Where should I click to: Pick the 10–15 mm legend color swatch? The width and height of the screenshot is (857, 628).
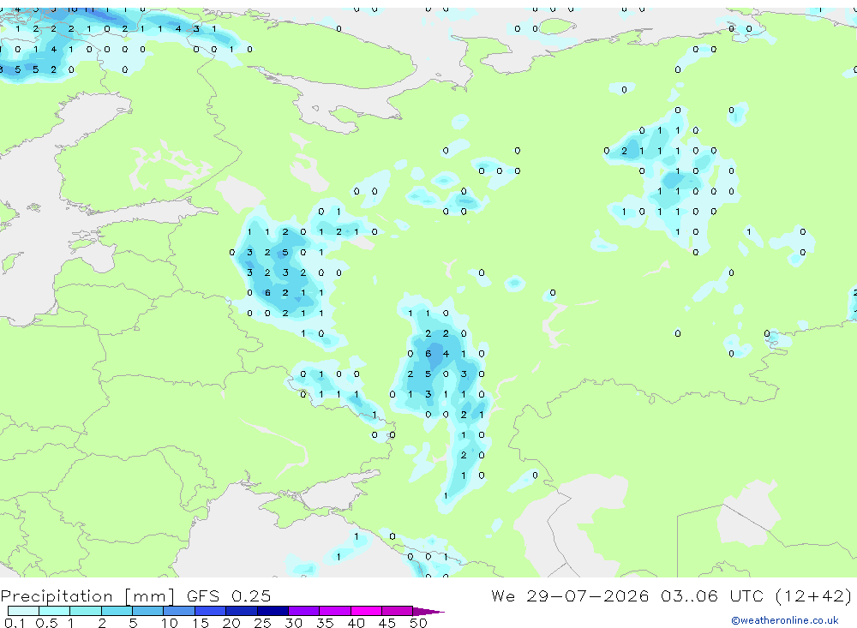(179, 611)
